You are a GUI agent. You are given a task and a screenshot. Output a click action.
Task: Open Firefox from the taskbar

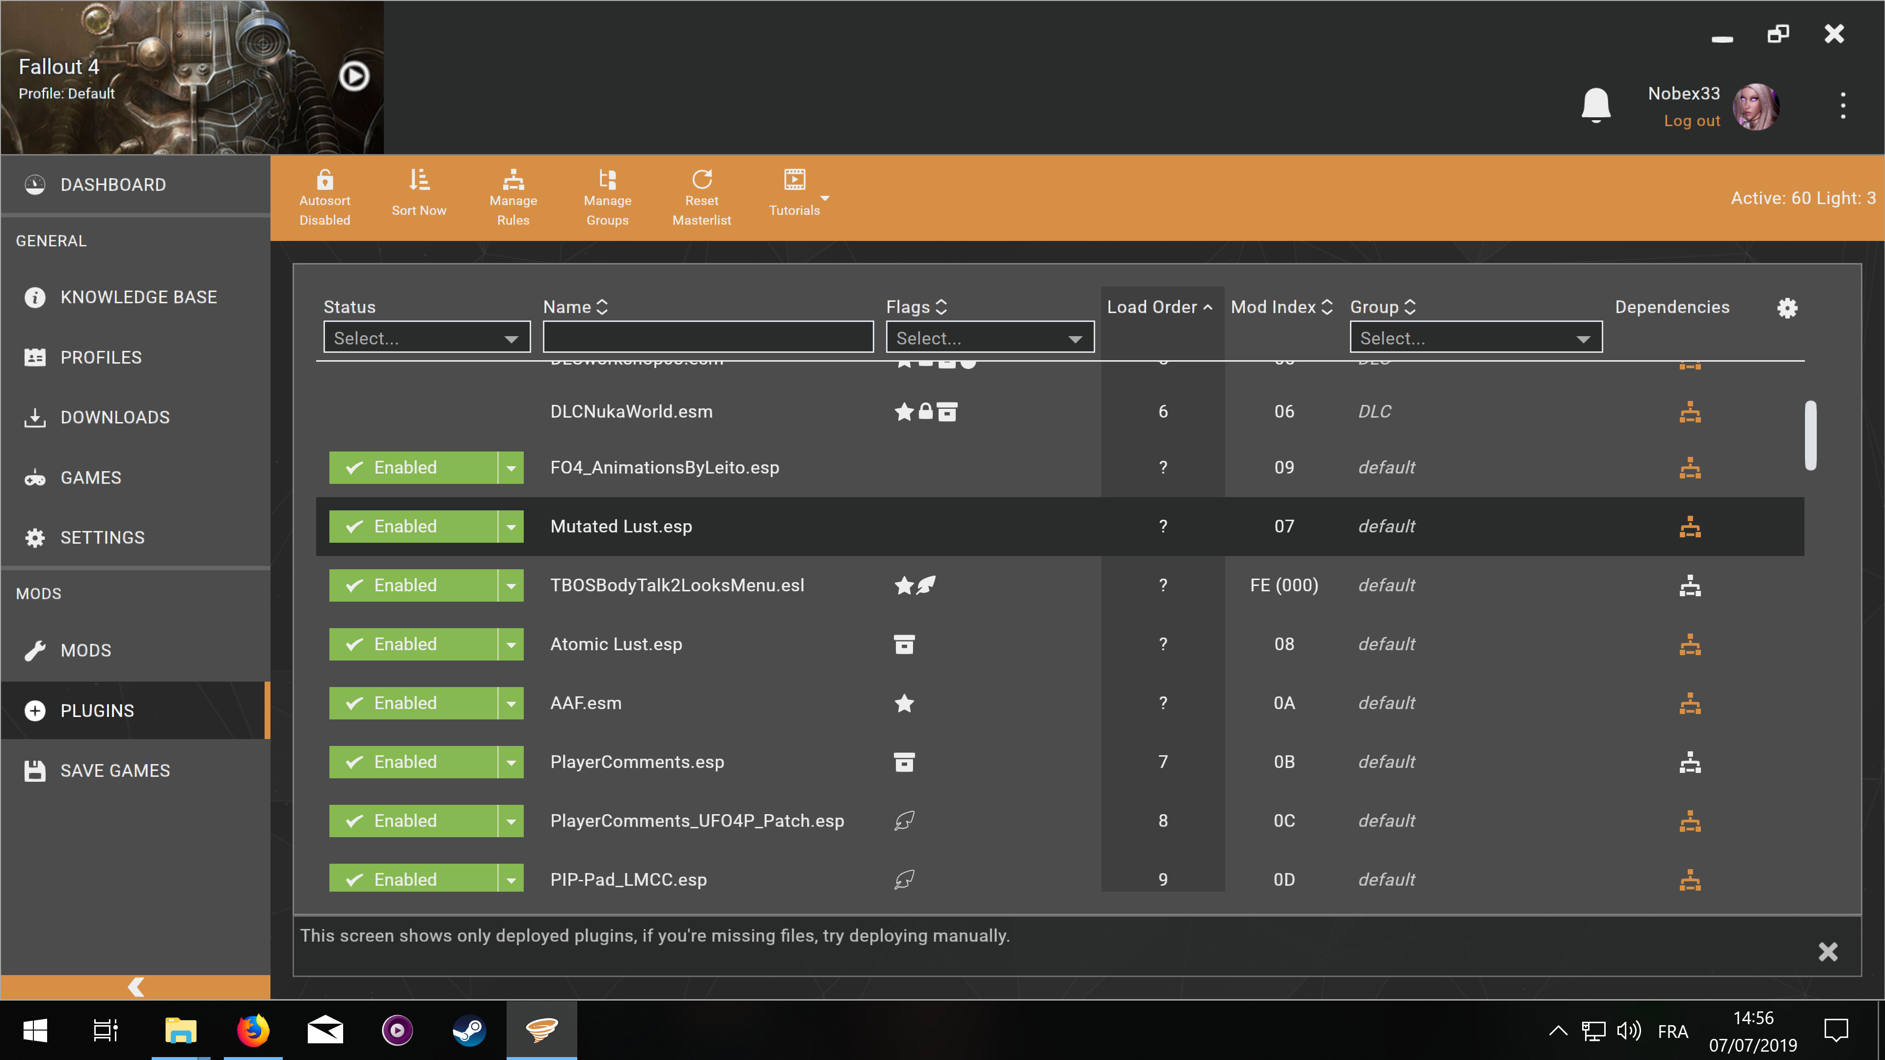252,1031
